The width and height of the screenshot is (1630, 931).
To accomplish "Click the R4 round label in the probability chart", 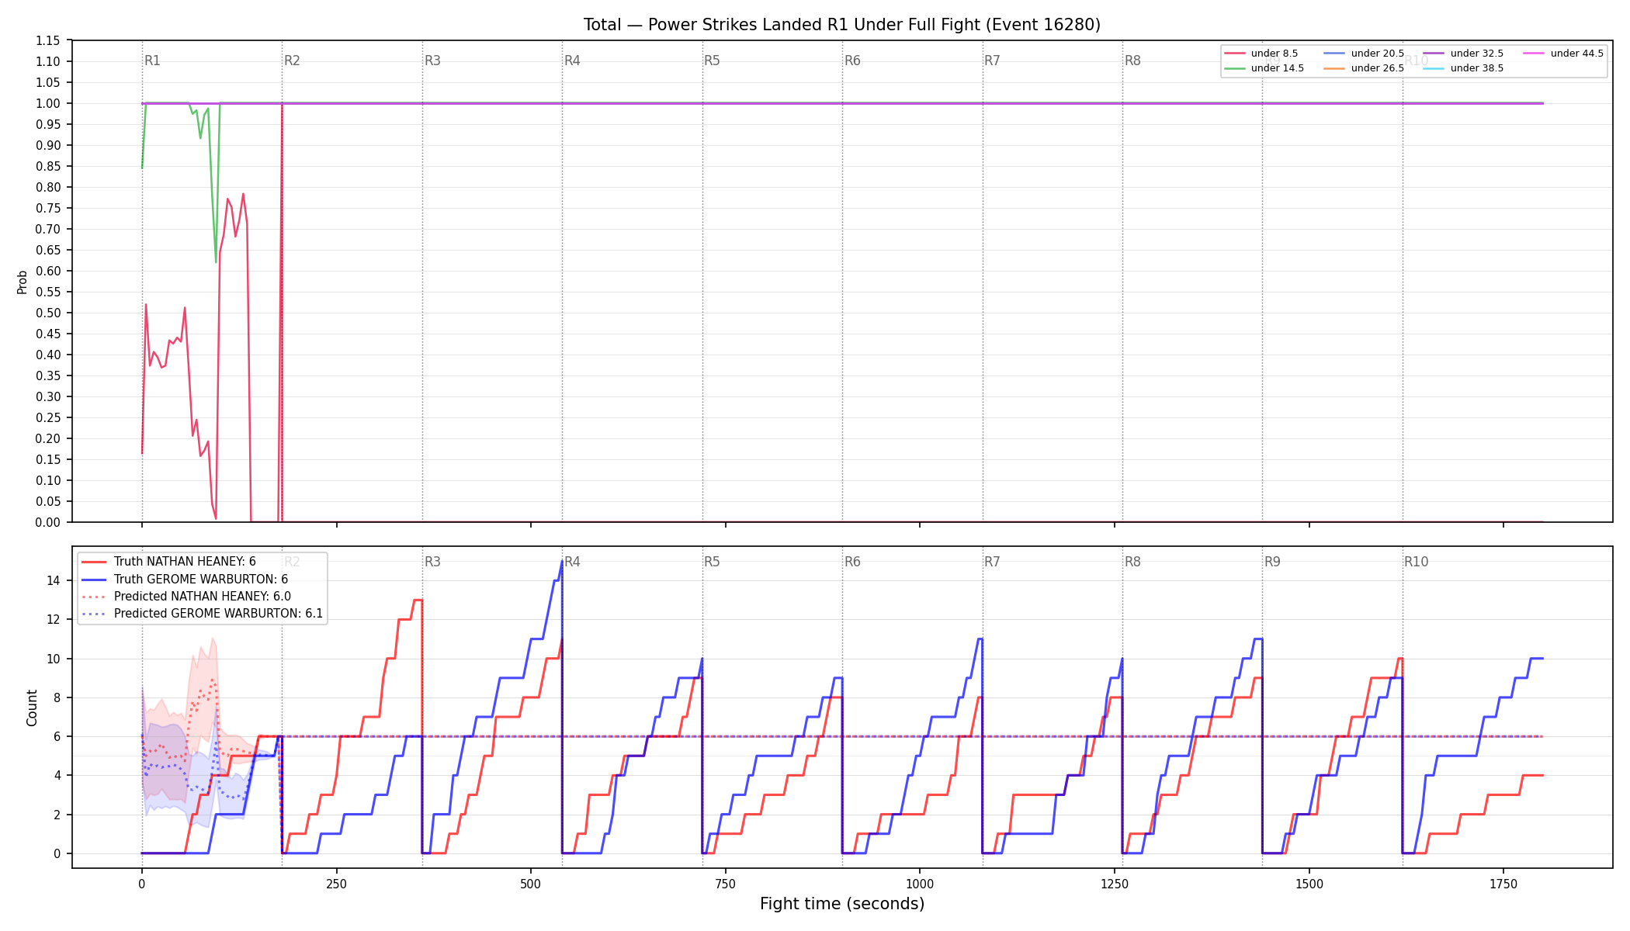I will pyautogui.click(x=572, y=61).
